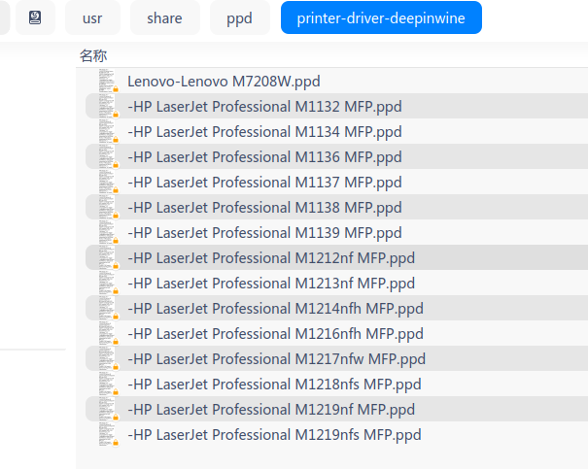
Task: Select HP LaserJet Professional M1132 MFP.ppd
Action: tap(264, 107)
